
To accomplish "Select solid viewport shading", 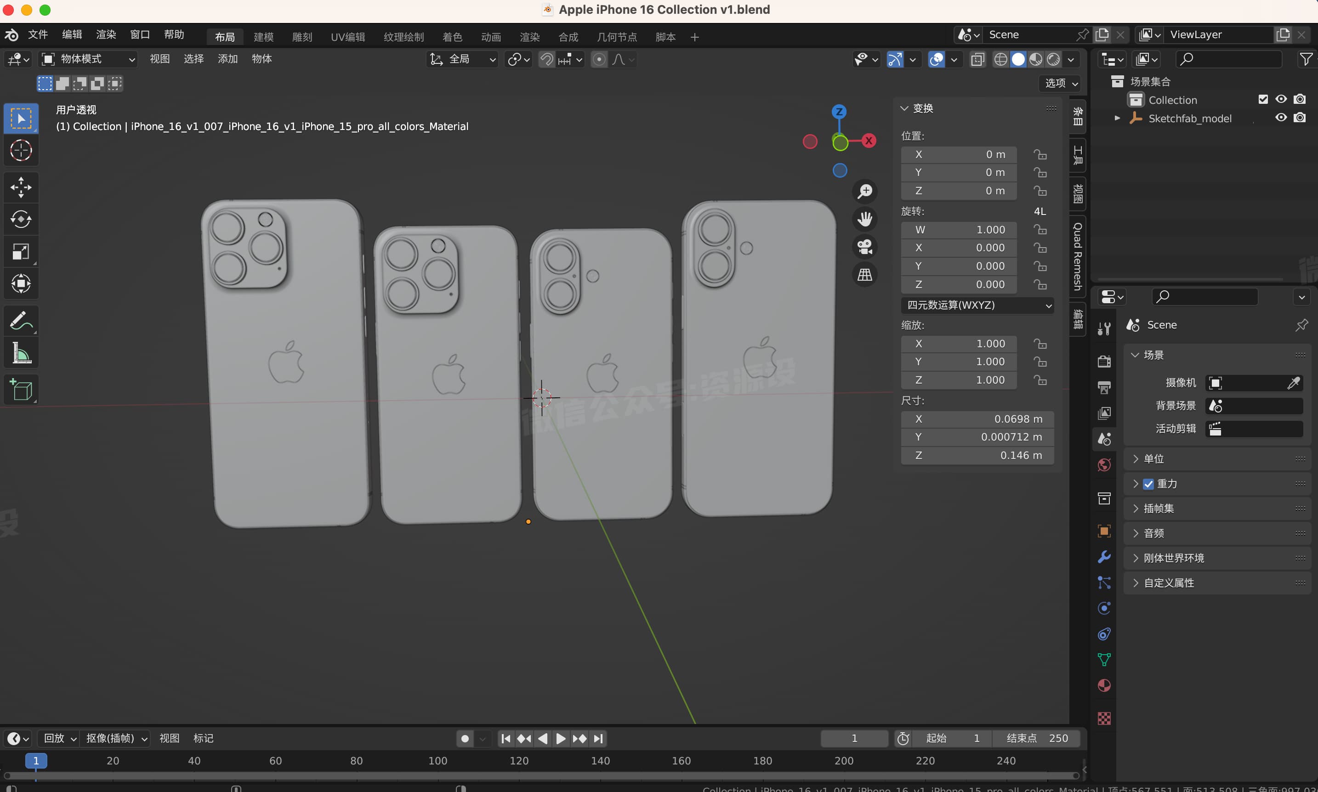I will click(1018, 59).
